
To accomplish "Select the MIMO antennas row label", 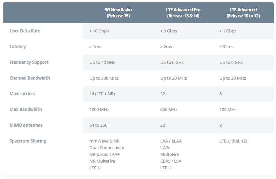I will click(26, 125).
